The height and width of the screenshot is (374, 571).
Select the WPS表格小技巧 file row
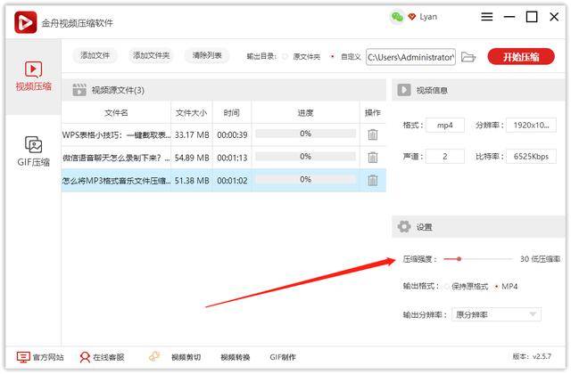(224, 134)
